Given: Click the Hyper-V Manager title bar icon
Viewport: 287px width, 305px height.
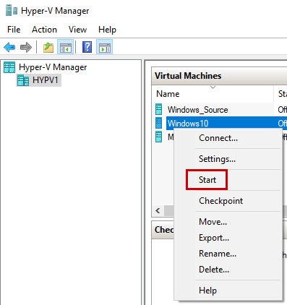Looking at the screenshot, I should coord(12,11).
